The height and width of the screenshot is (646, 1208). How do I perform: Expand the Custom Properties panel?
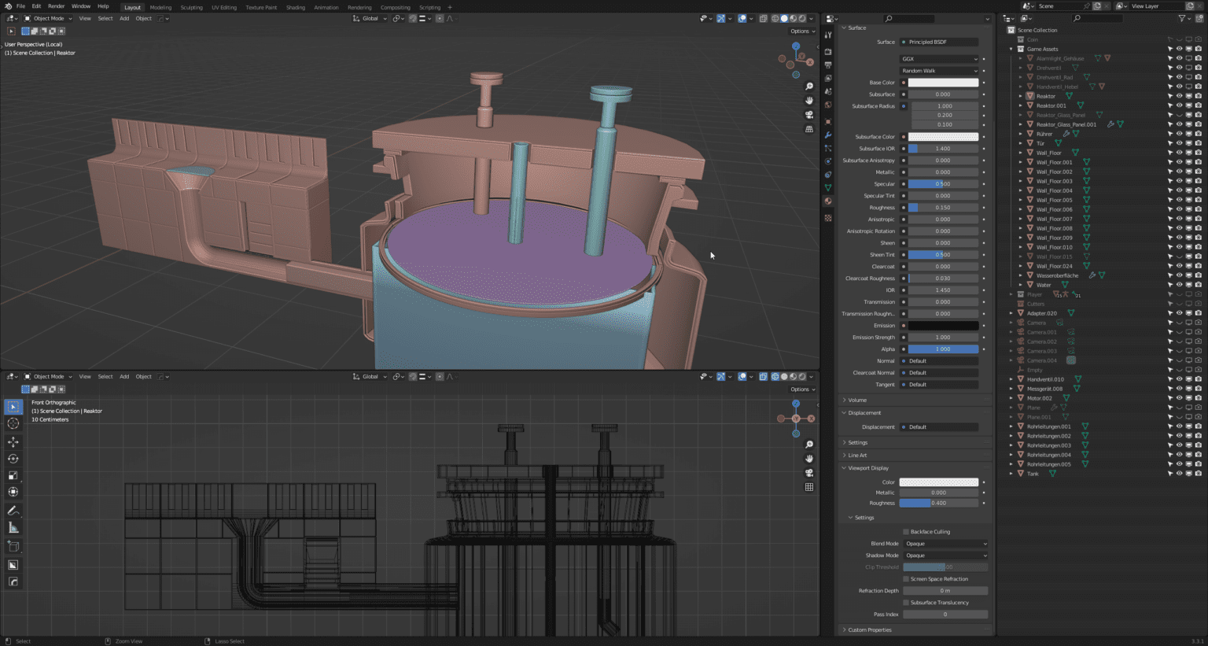coord(869,629)
